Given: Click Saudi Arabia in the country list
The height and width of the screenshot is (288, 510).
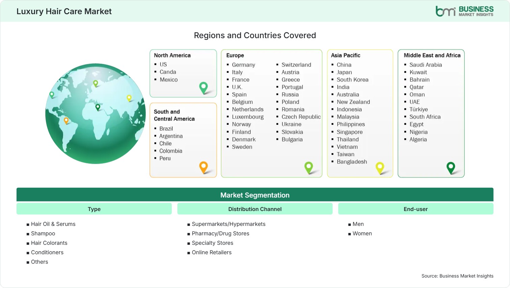Looking at the screenshot, I should coord(425,65).
